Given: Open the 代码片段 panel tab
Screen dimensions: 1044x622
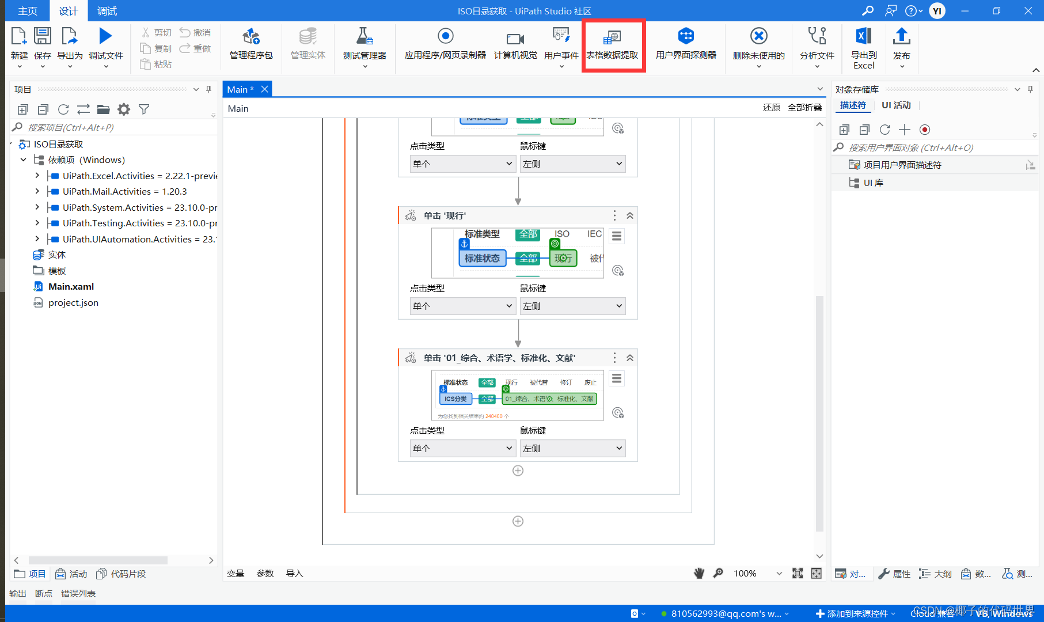Looking at the screenshot, I should pyautogui.click(x=121, y=574).
